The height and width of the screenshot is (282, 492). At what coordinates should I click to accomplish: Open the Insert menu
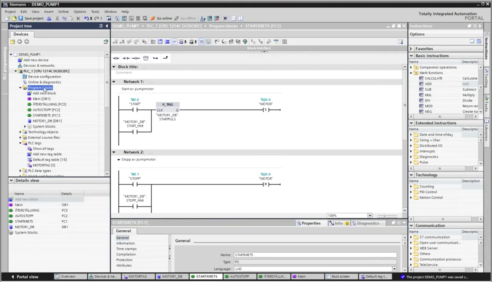click(49, 12)
